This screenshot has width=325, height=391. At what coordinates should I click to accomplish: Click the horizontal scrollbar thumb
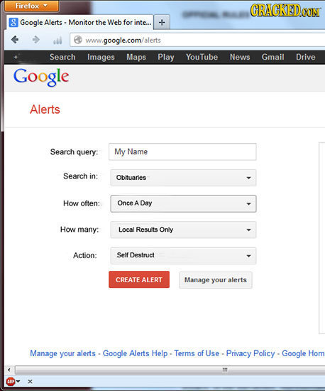(x=170, y=370)
